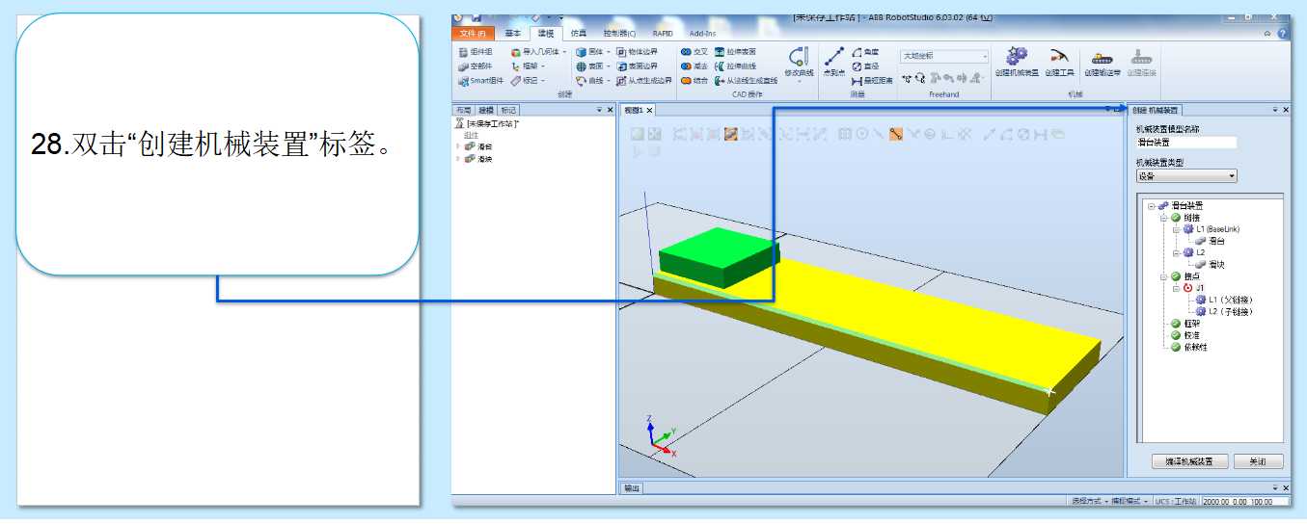Switch to the 建模 modeling panel tab

point(486,110)
